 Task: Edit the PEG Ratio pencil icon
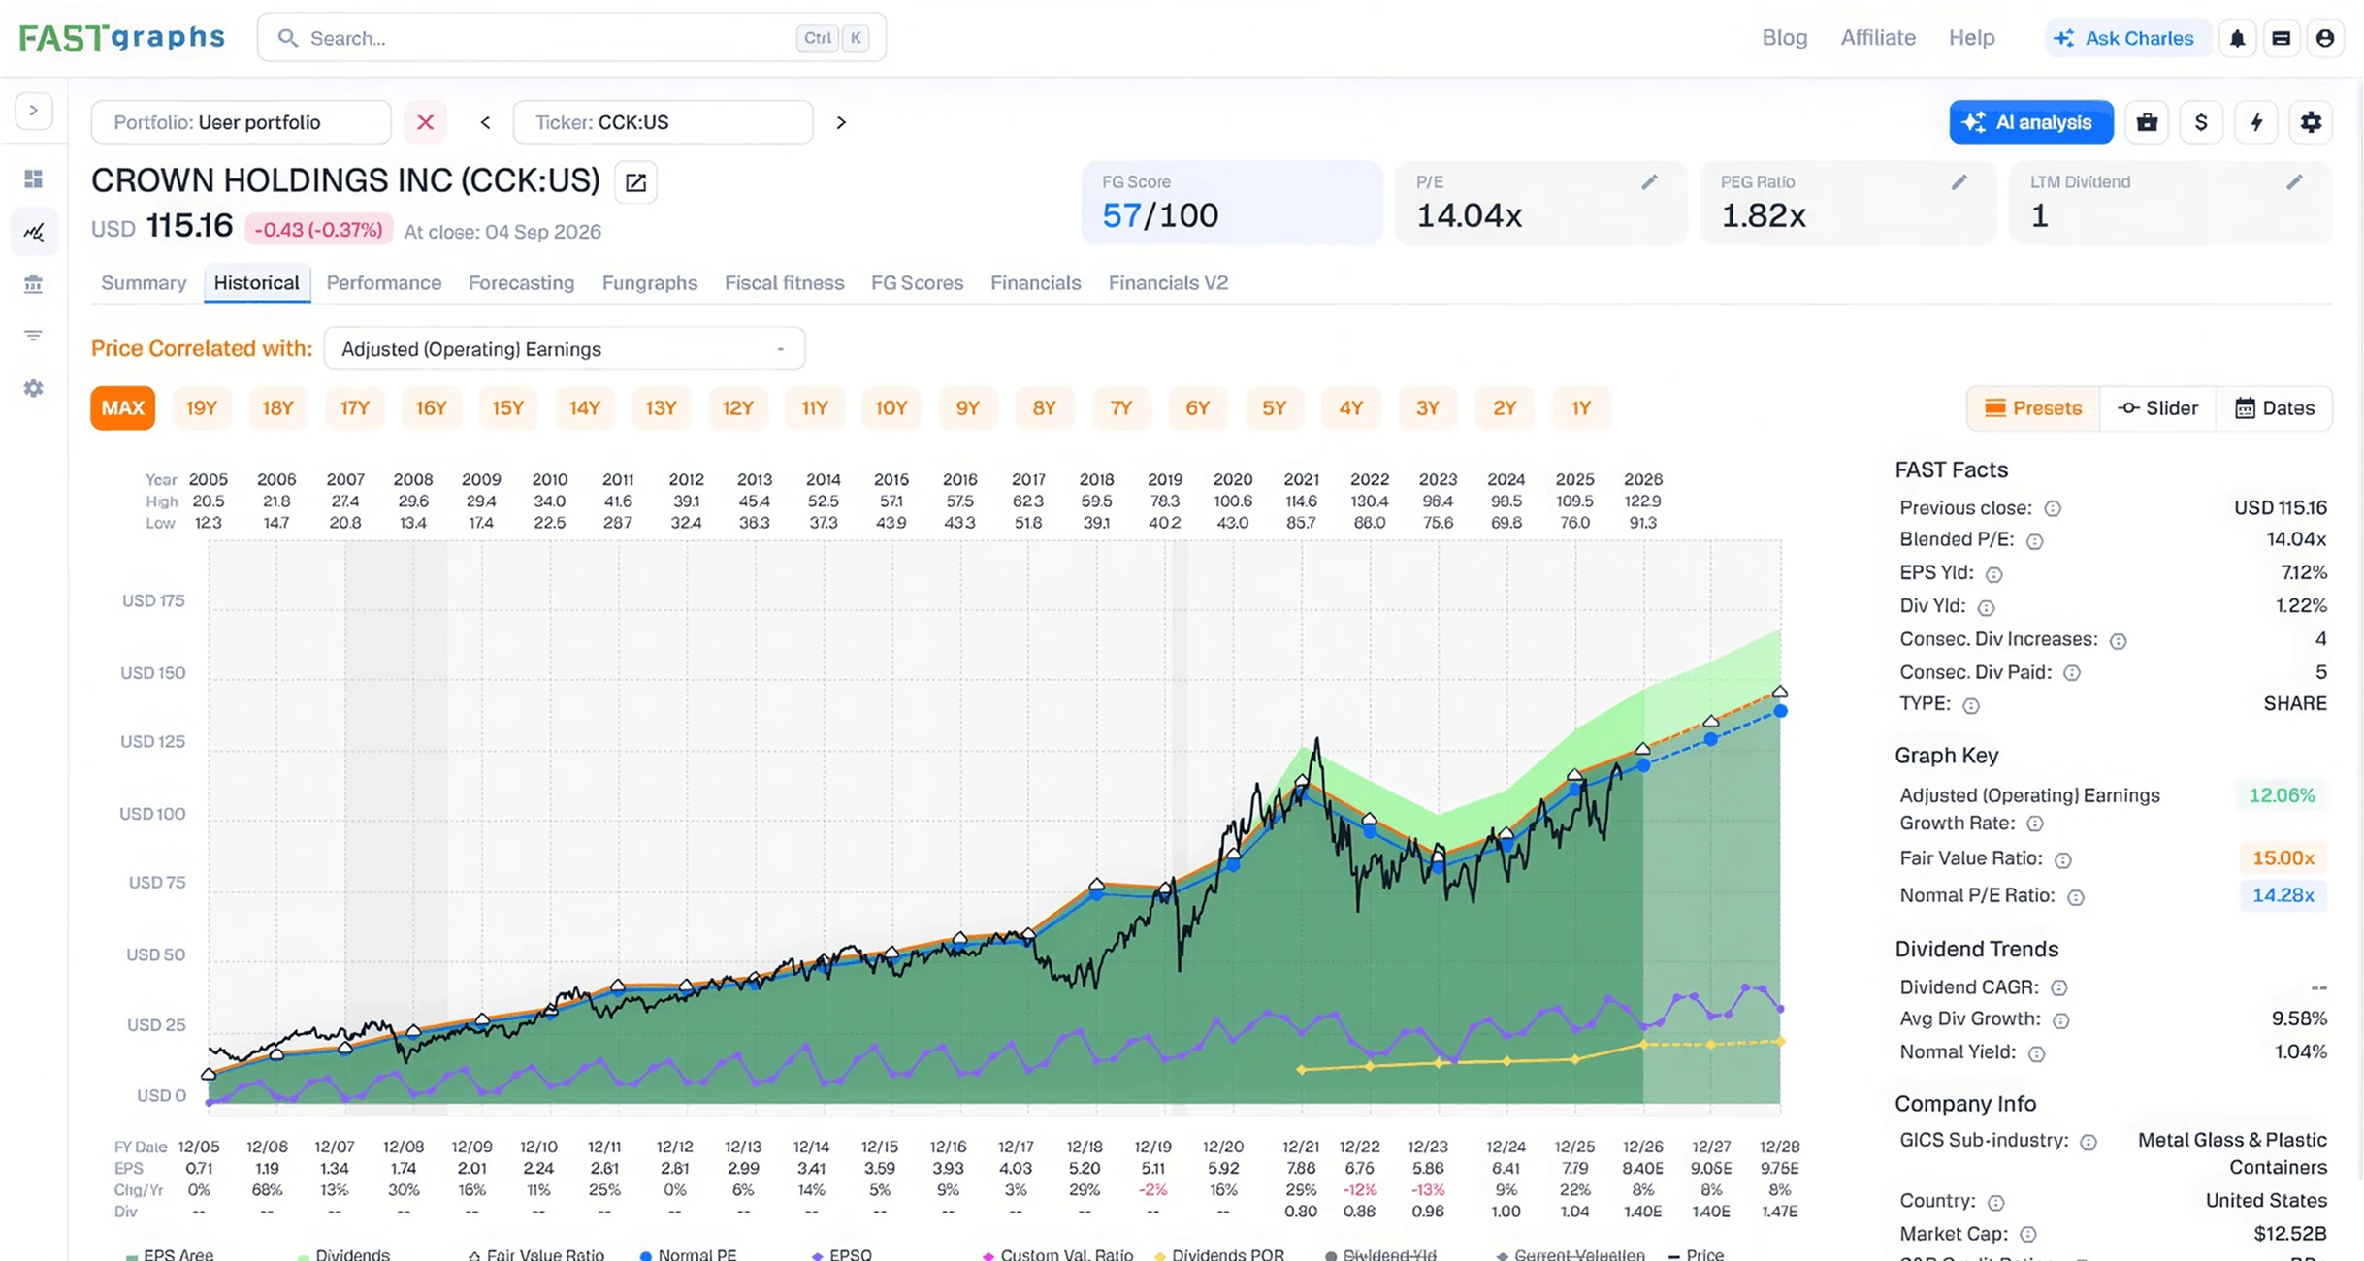pos(1959,182)
